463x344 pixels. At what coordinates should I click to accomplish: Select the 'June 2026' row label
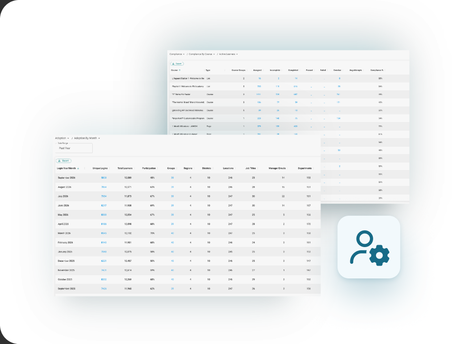(x=63, y=206)
